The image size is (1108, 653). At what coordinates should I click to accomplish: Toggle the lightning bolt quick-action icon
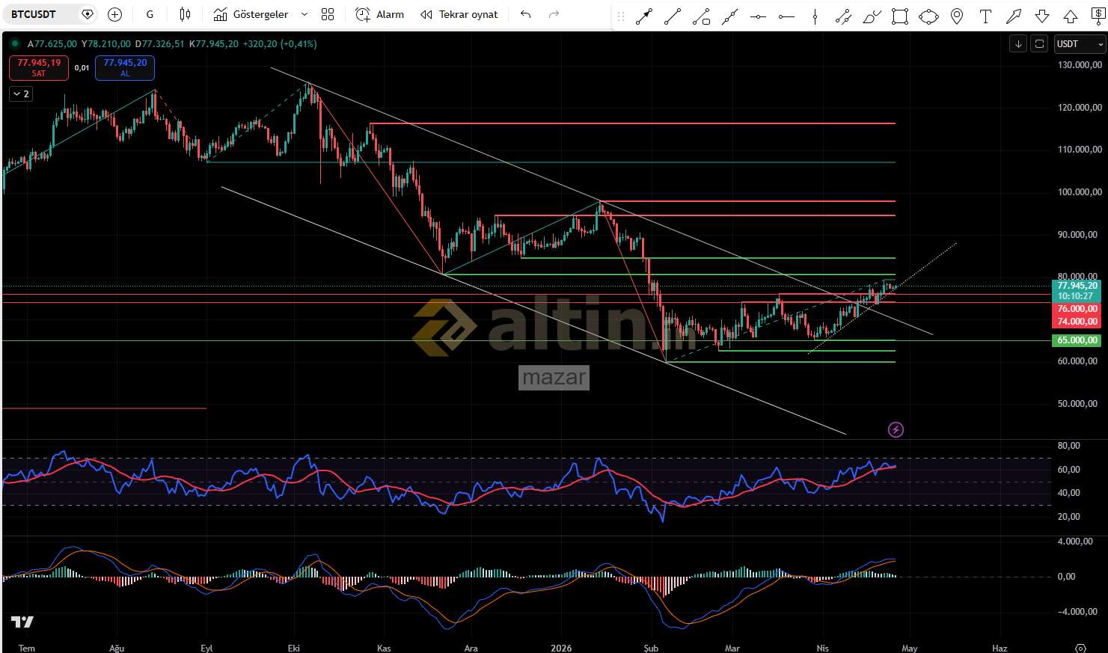click(x=896, y=429)
